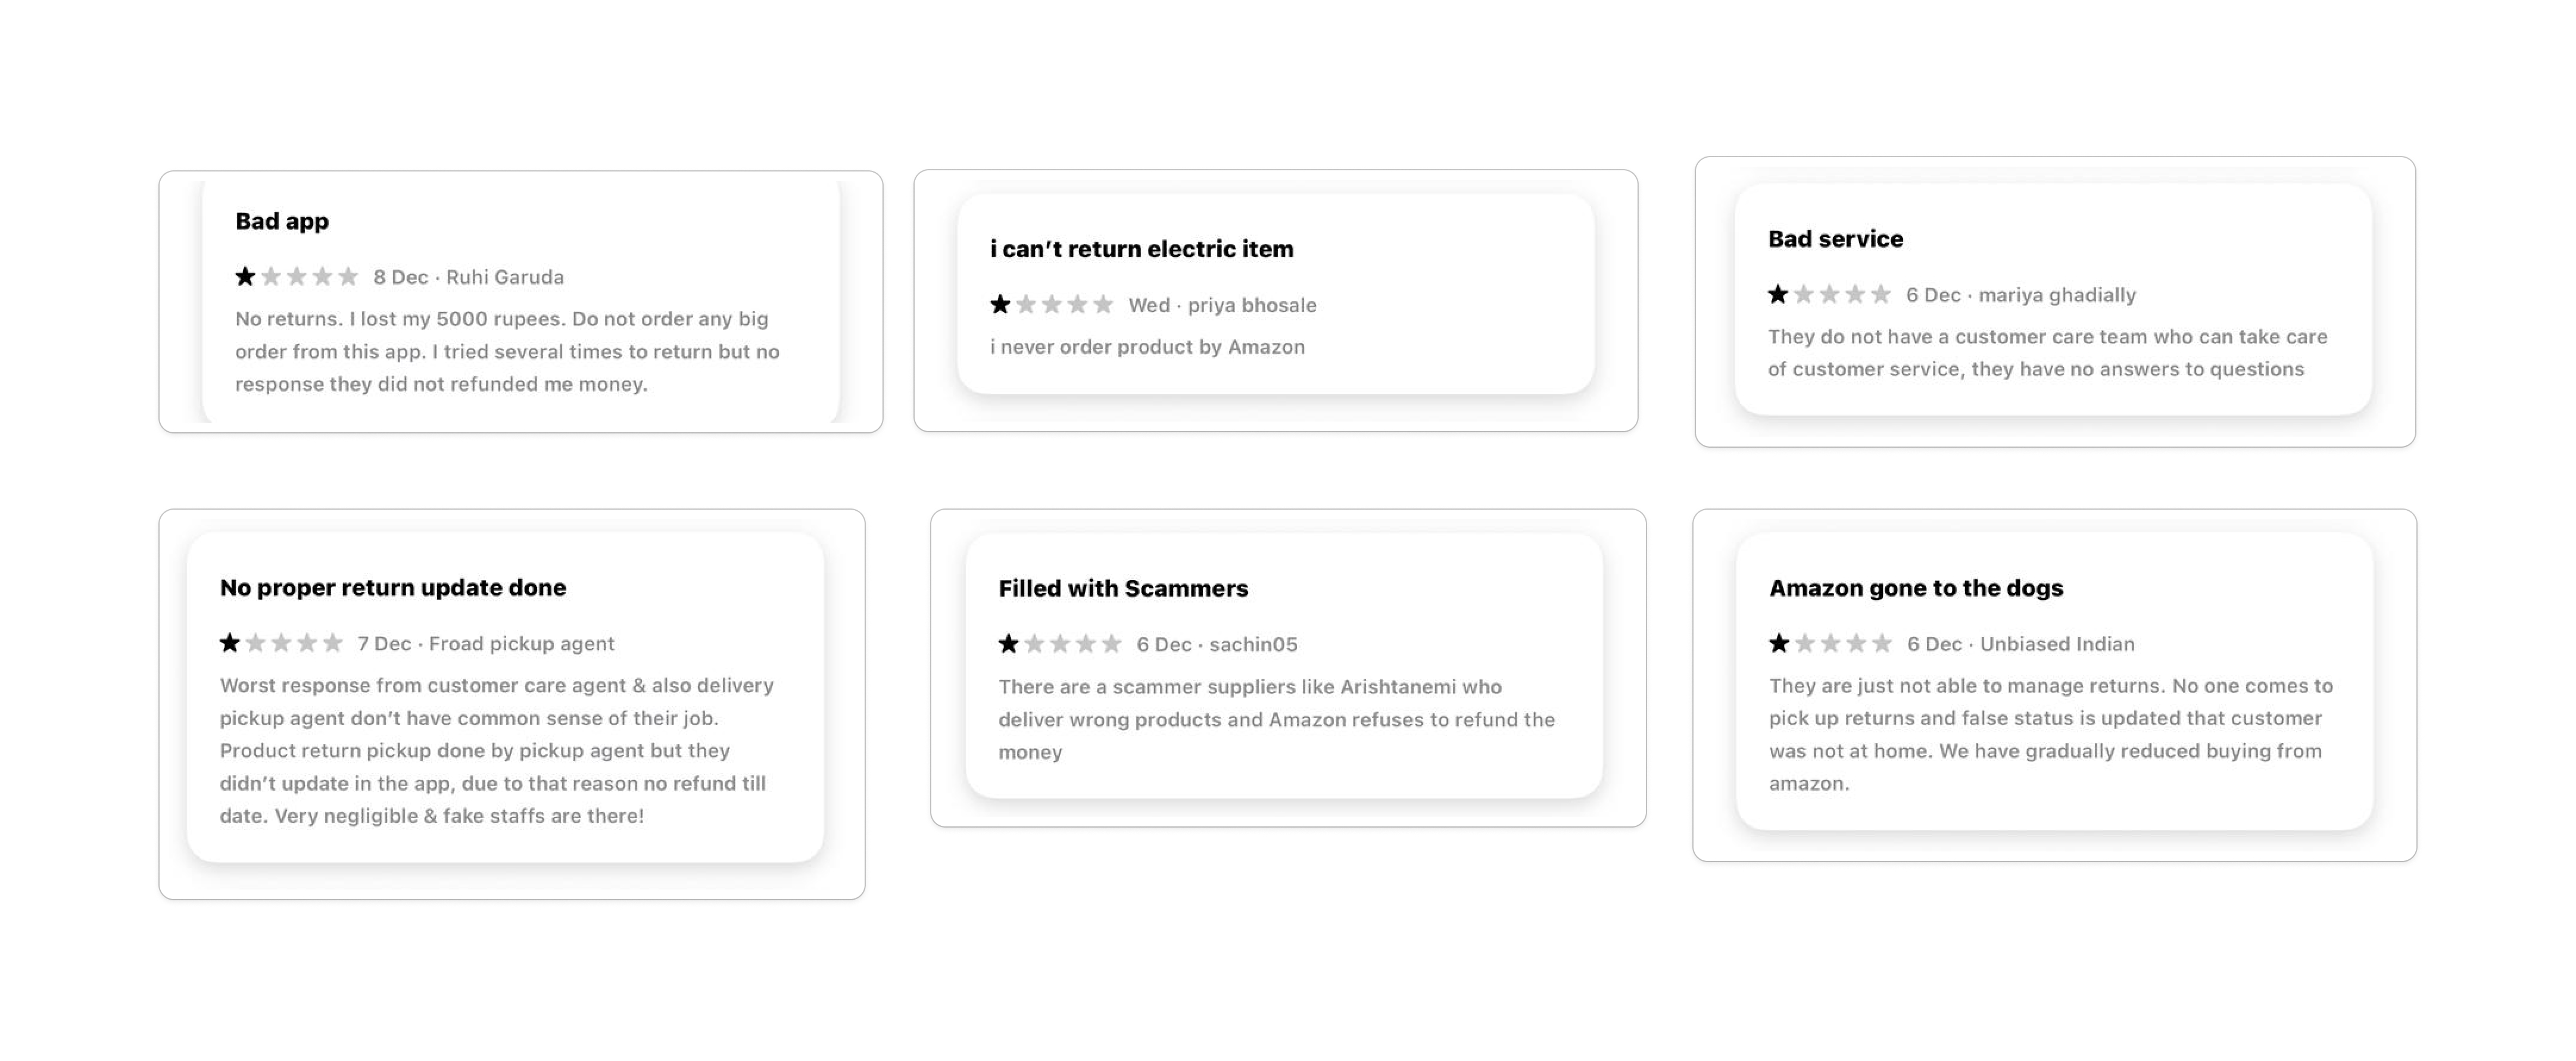2576x1061 pixels.
Task: Click the review text 'i never order product by Amazon'
Action: pyautogui.click(x=1147, y=347)
